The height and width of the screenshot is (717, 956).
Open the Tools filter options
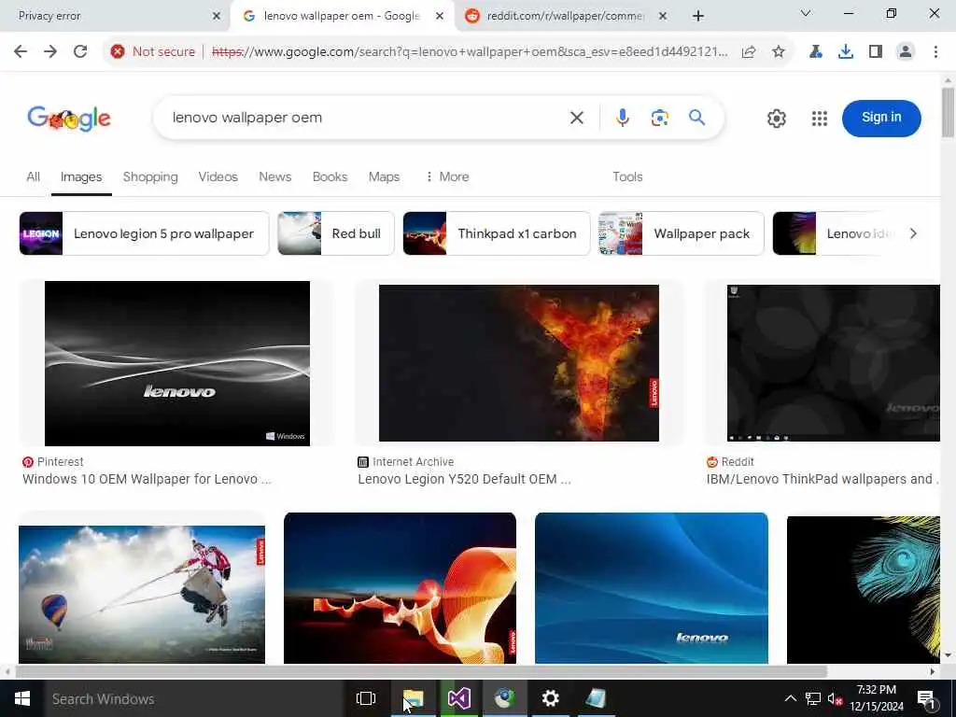pos(627,176)
